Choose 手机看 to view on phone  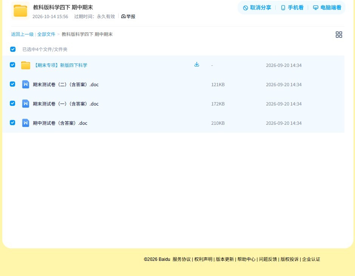[x=292, y=8]
